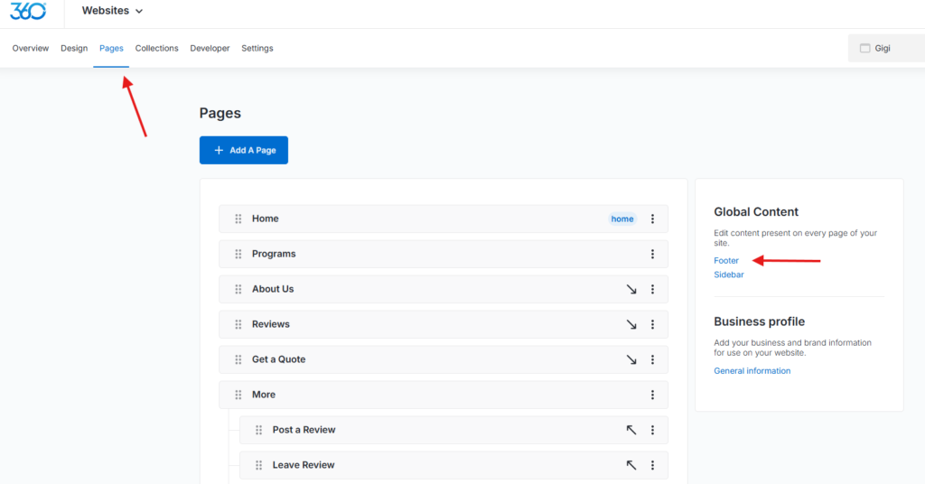Open the Sidebar global content link
This screenshot has width=925, height=484.
point(729,275)
